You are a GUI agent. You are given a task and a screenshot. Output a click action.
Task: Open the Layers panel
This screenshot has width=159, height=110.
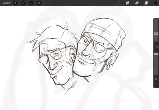(146, 3)
